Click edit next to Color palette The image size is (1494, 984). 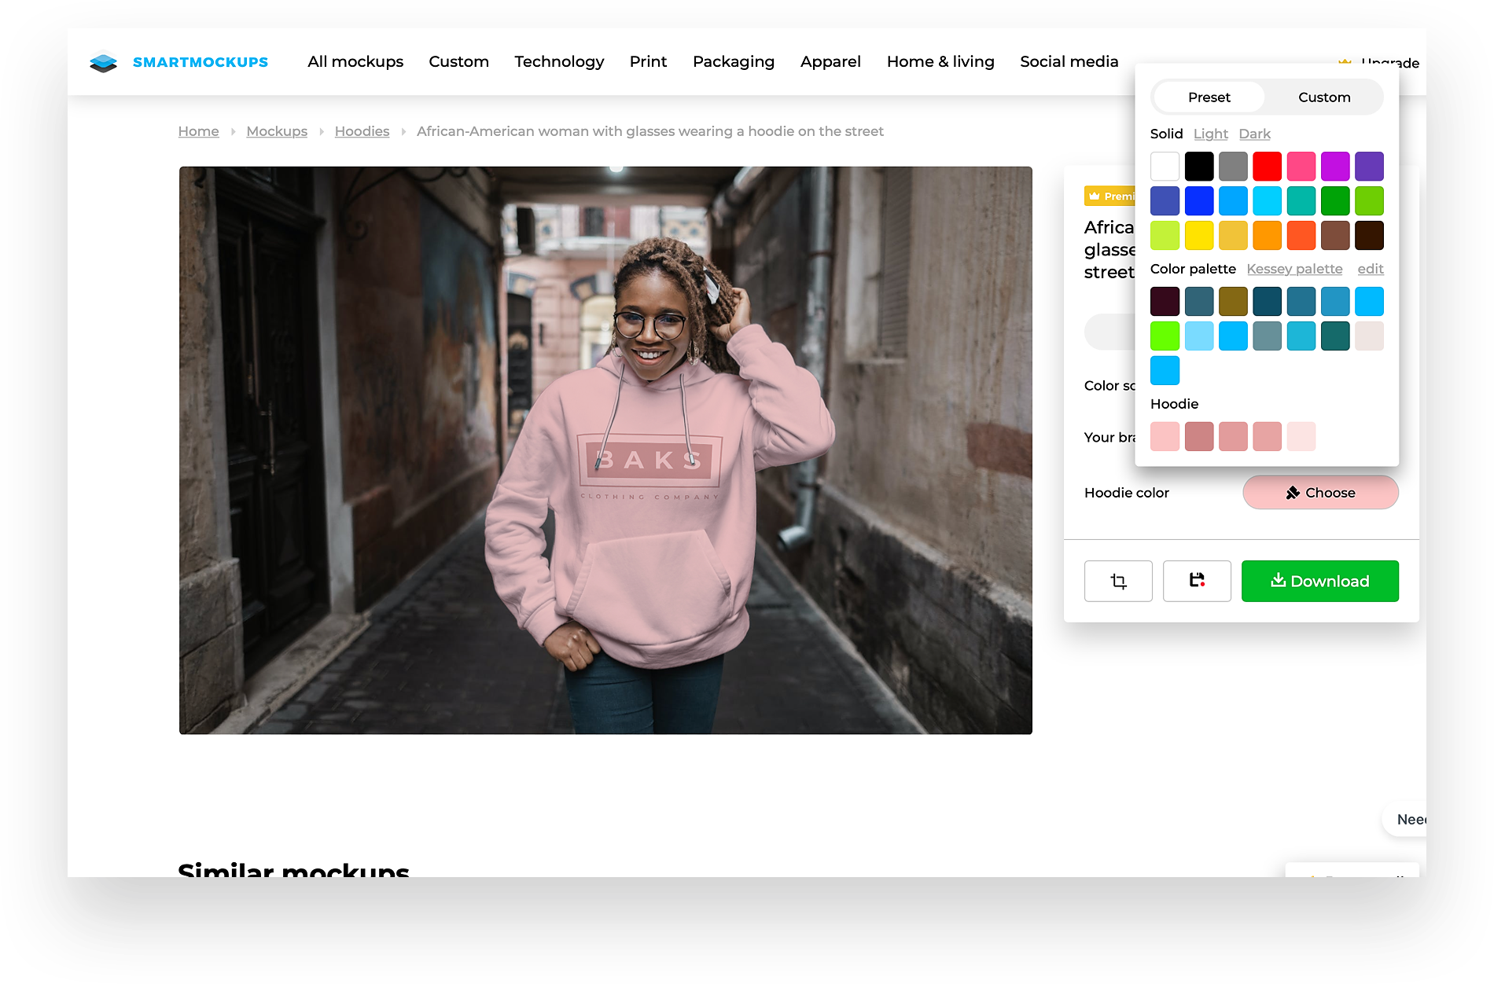[x=1370, y=269]
